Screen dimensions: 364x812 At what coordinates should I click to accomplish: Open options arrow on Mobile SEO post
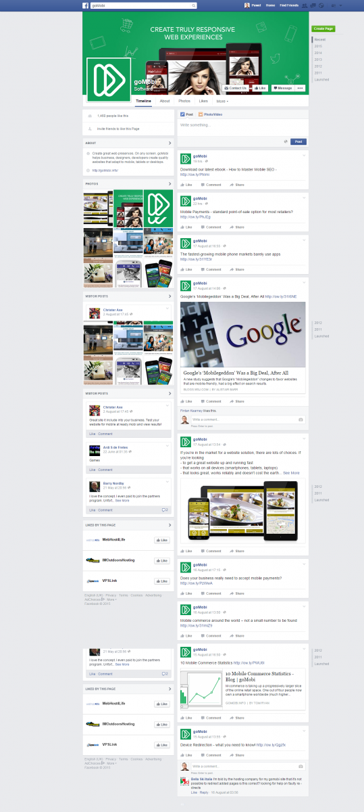(304, 156)
